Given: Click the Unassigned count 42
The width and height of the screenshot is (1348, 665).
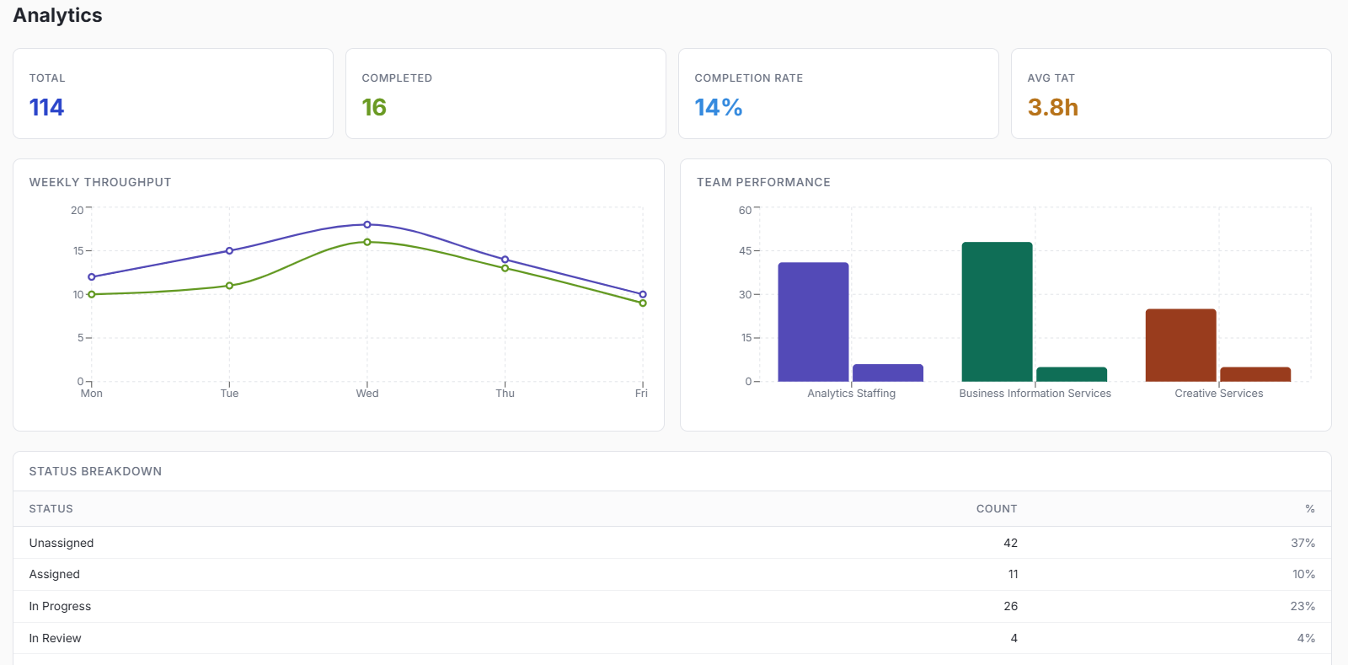Looking at the screenshot, I should point(1010,543).
